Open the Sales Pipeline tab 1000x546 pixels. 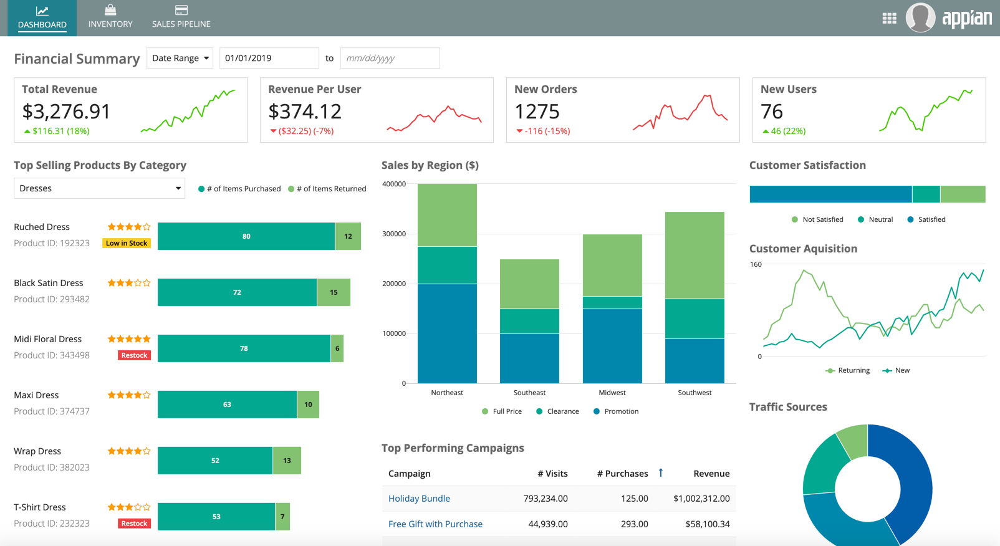(181, 18)
